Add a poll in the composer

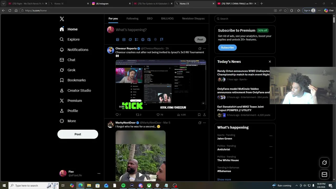[x=136, y=40]
